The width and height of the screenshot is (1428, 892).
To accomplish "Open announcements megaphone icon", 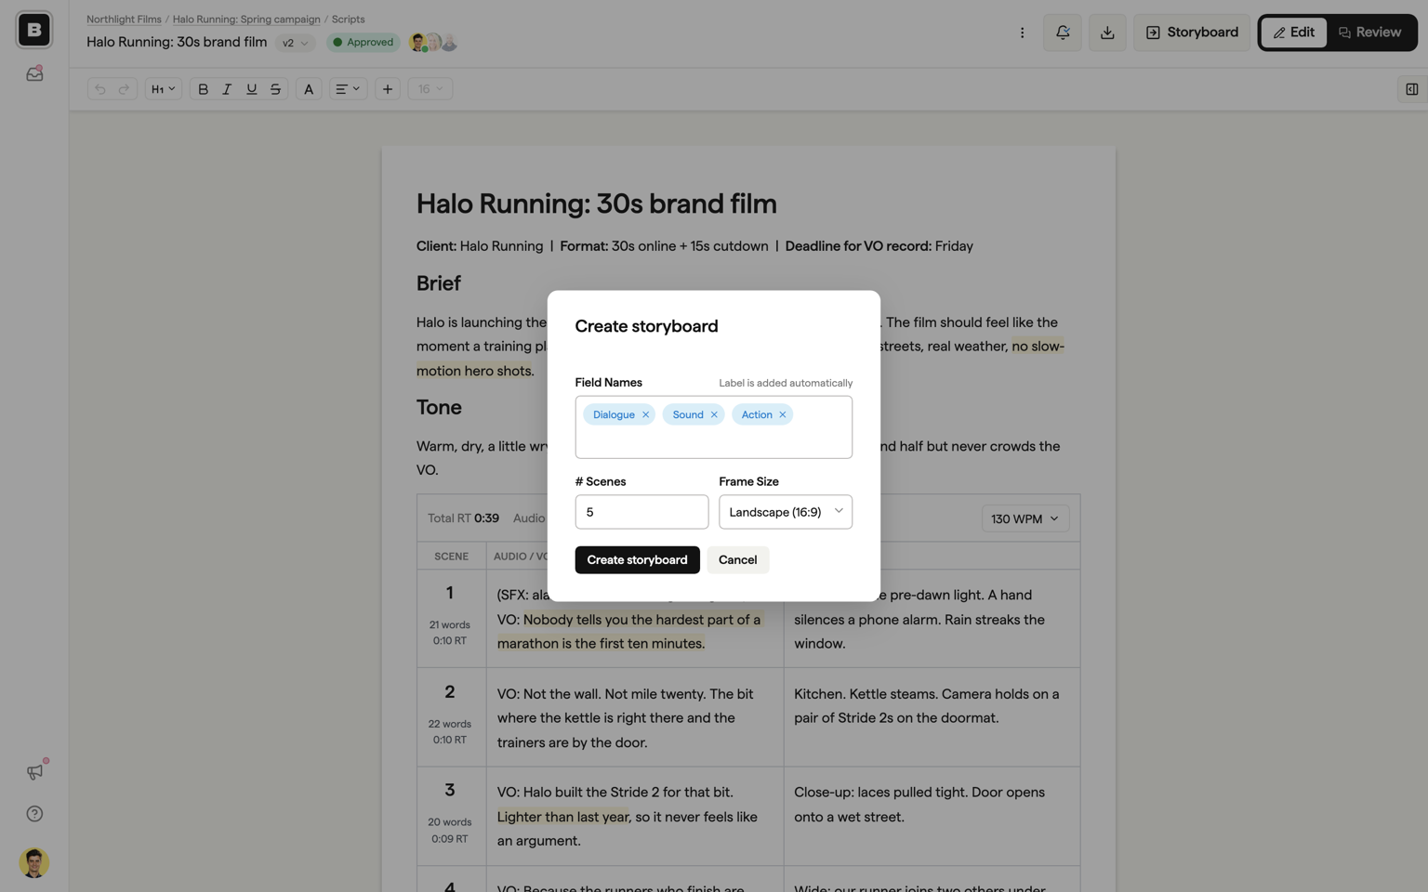I will pyautogui.click(x=34, y=771).
